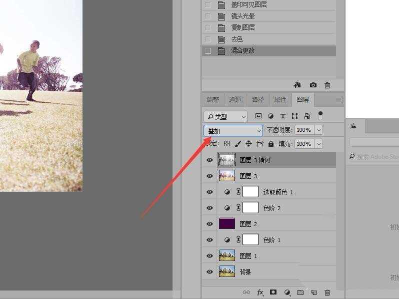Switch to the 属性 tab
Screen dimensions: 399x299
280,99
